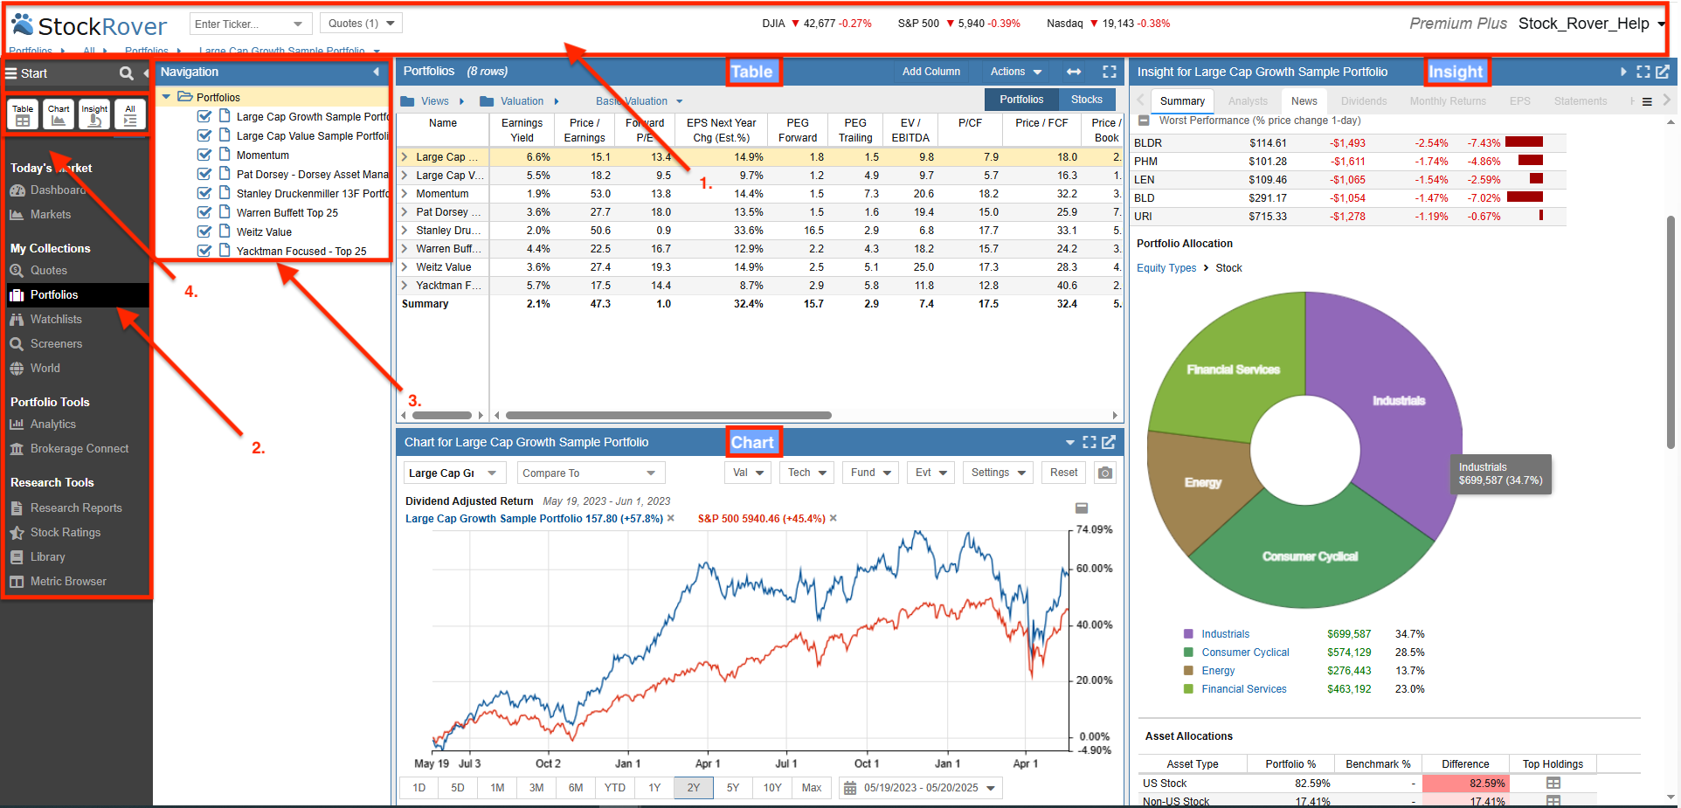1681x808 pixels.
Task: Click the Add Column button
Action: pyautogui.click(x=930, y=72)
